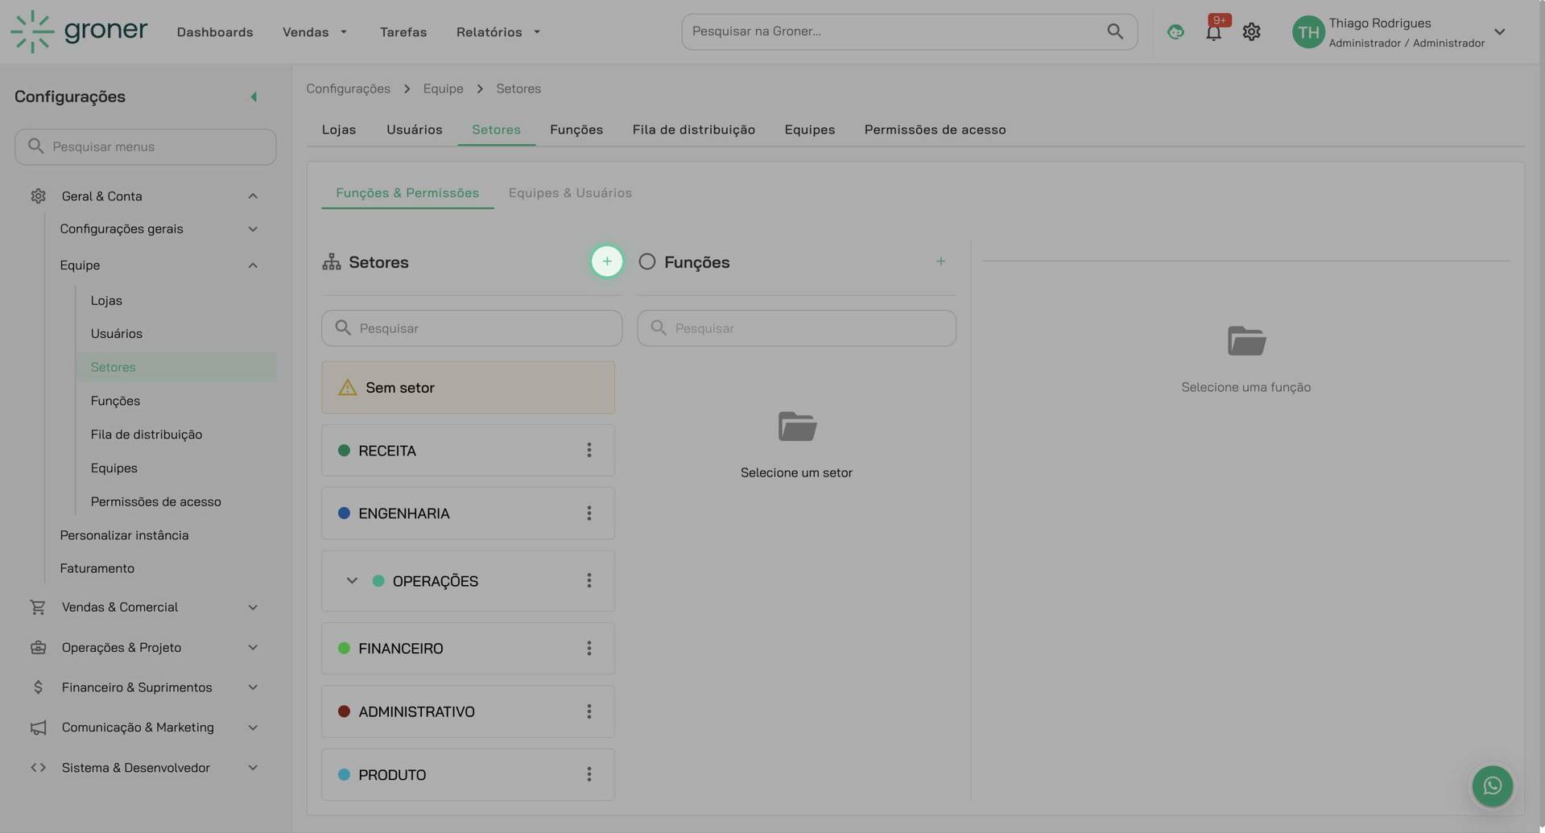Viewport: 1545px width, 833px height.
Task: Open the notifications bell
Action: pyautogui.click(x=1213, y=31)
